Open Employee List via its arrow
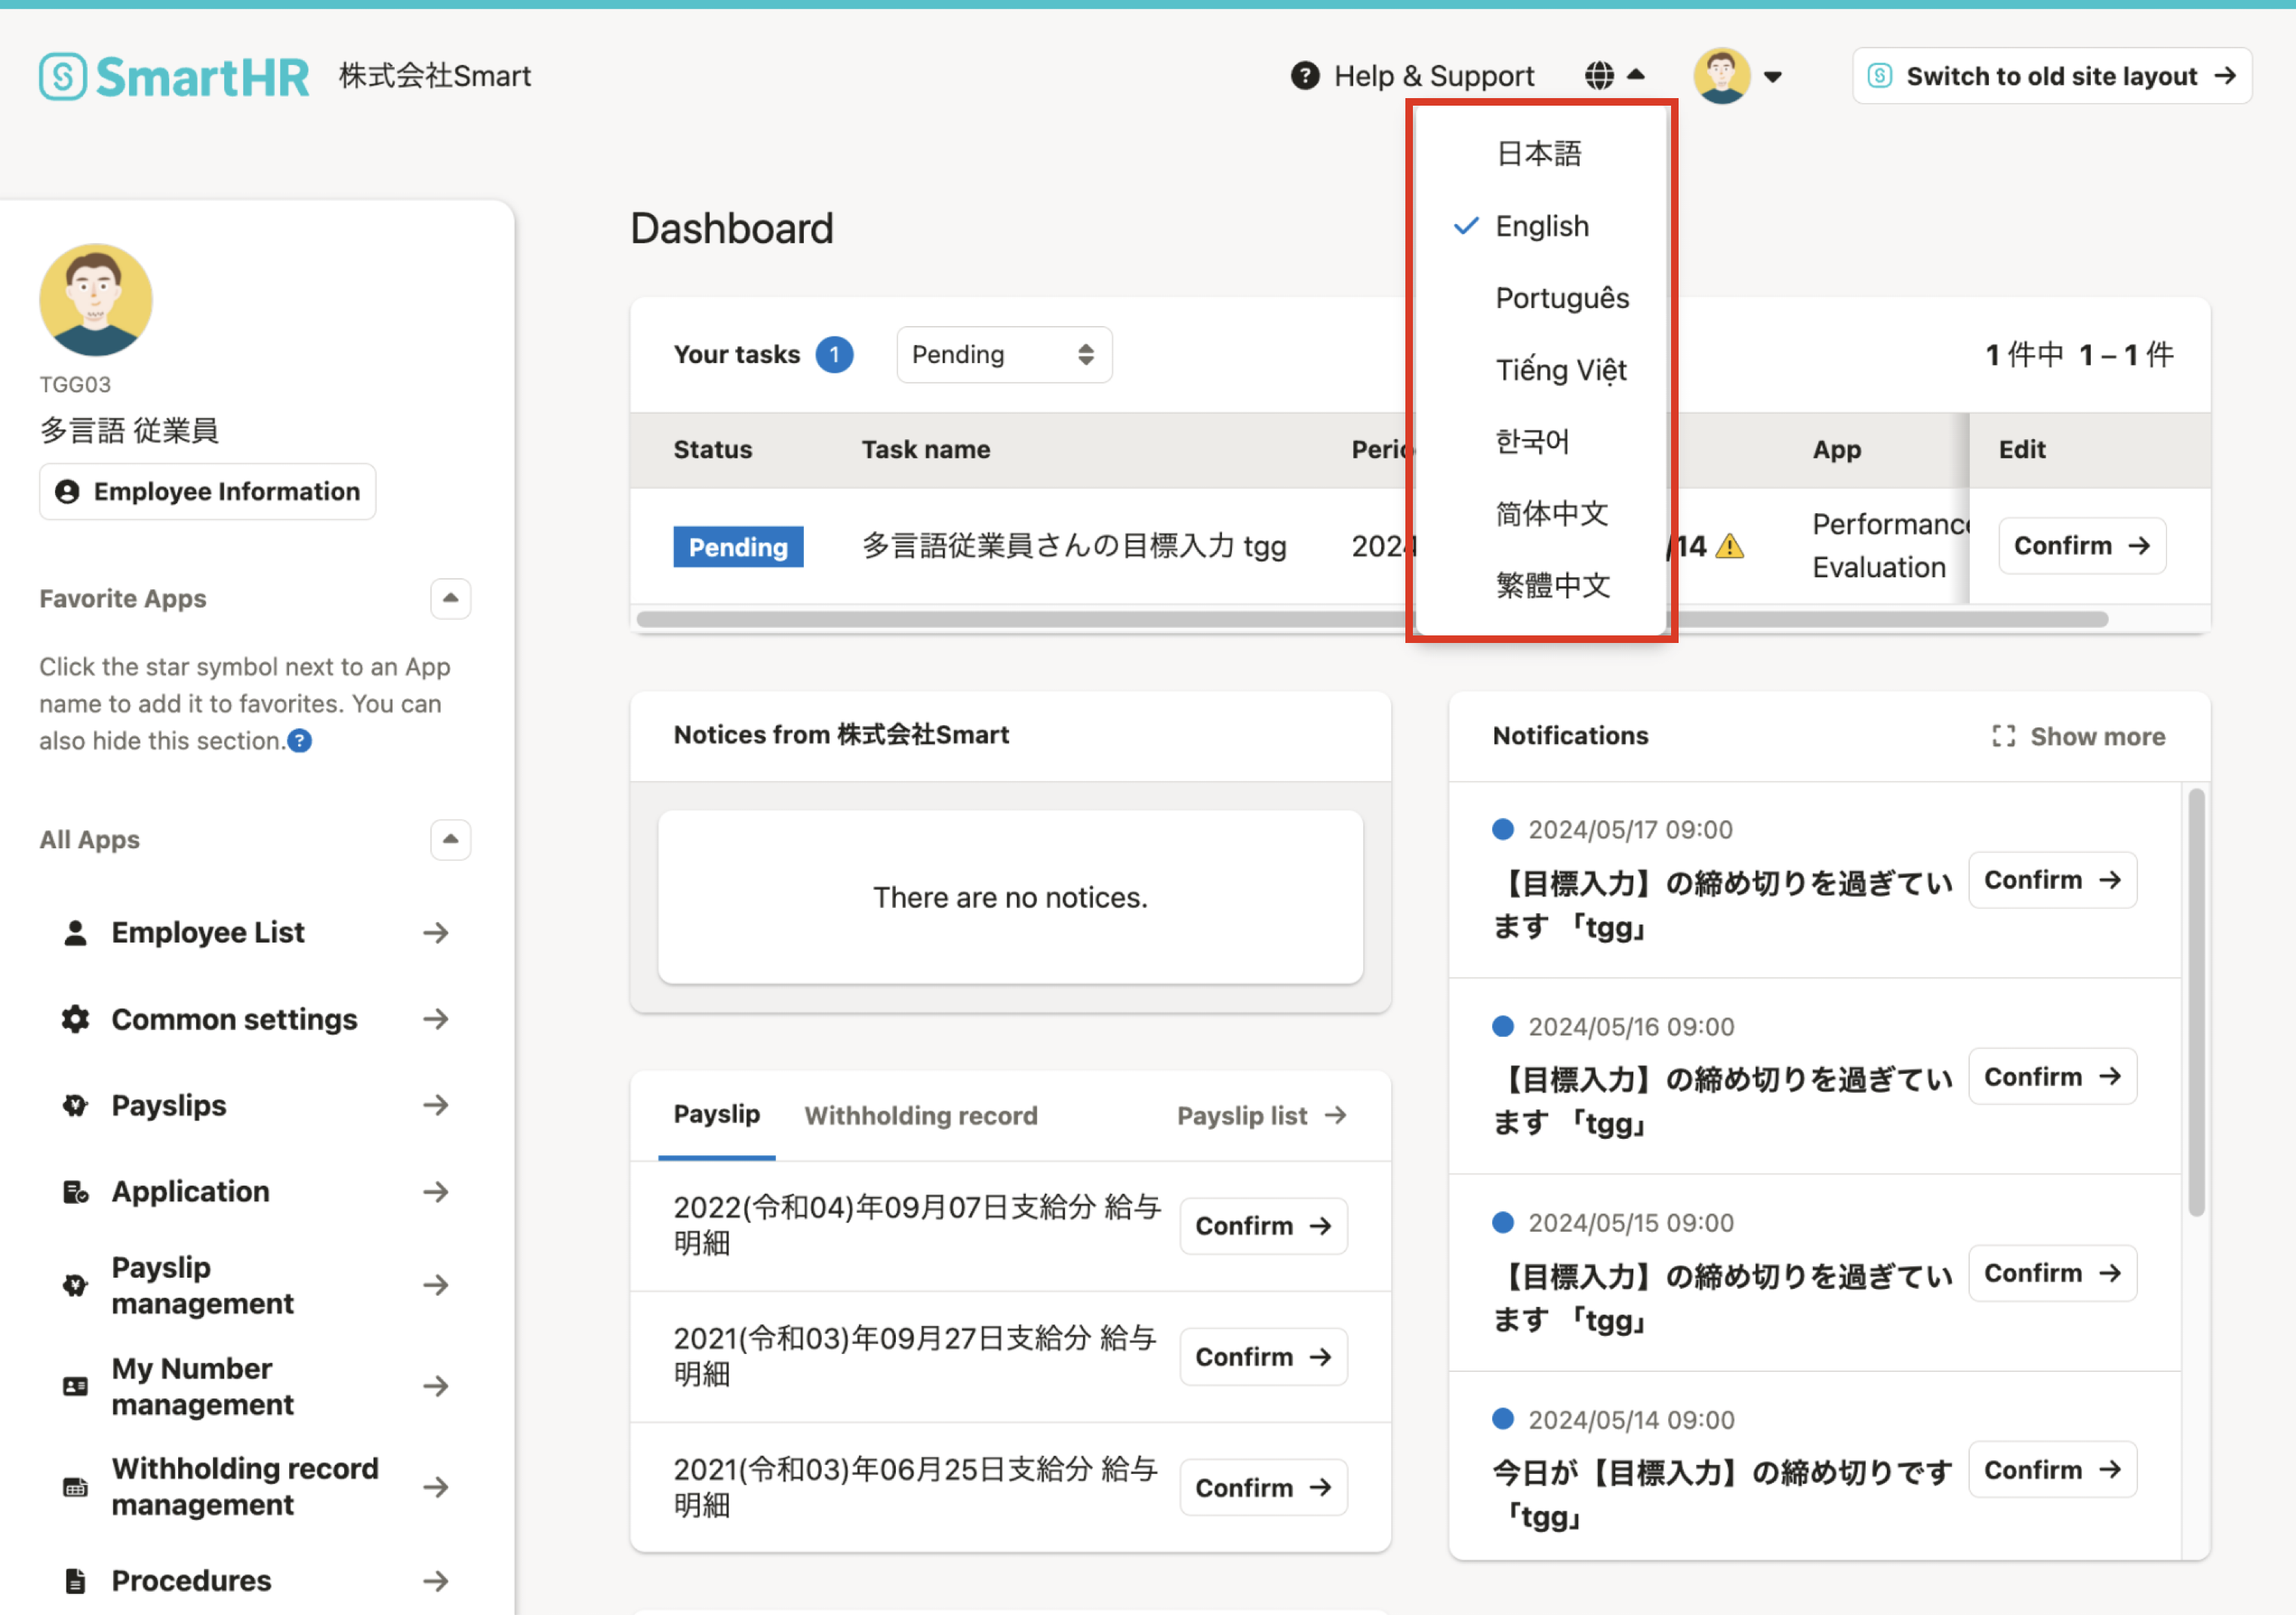Viewport: 2296px width, 1615px height. click(x=435, y=933)
